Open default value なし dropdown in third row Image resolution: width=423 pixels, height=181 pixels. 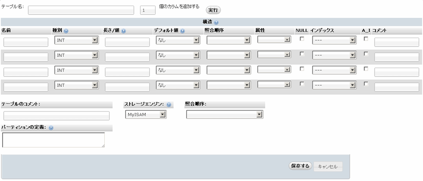178,70
